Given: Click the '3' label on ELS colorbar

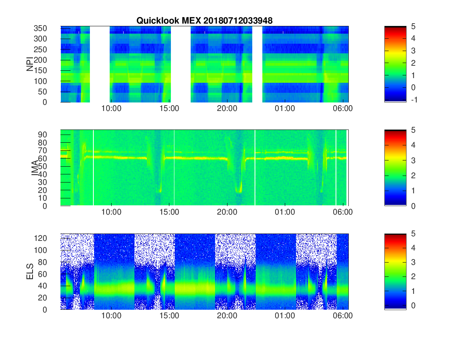Looking at the screenshot, I should [x=413, y=263].
